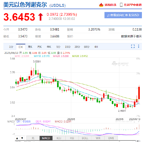Select the 无 indicator option
Screen dimensions: 144x142
click(33, 138)
